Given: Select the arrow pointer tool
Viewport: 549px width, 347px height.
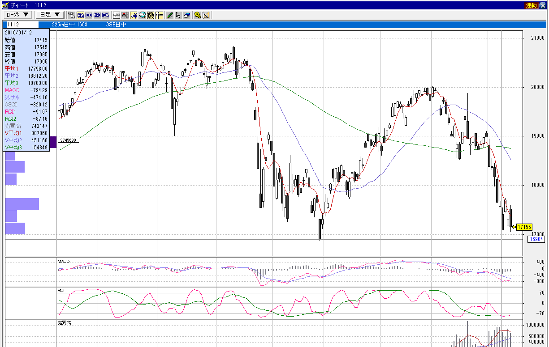Looking at the screenshot, I should 178,15.
